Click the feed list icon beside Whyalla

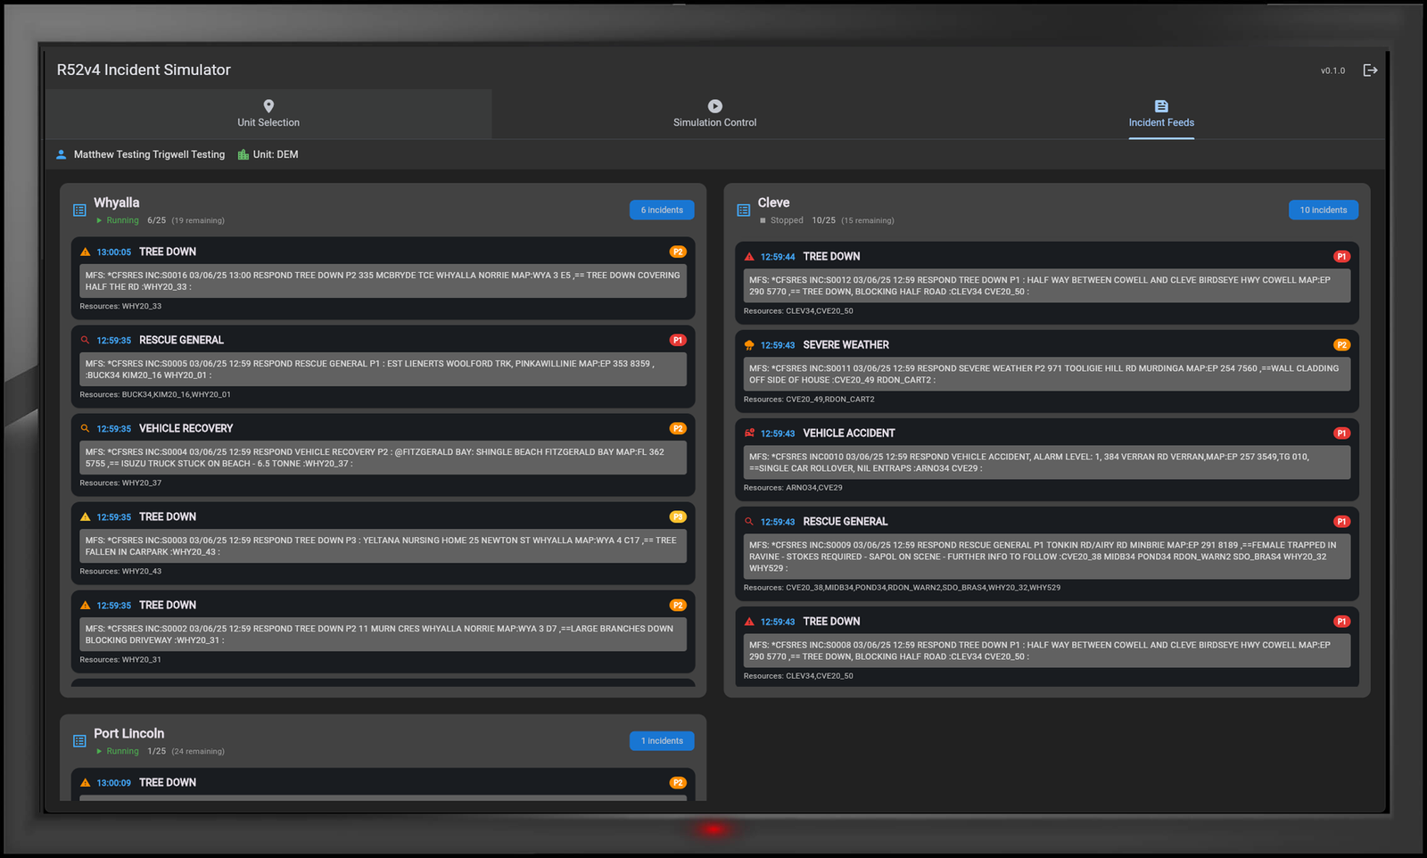78,209
